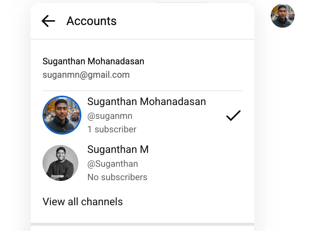Click the "No subscribers" text

click(117, 177)
